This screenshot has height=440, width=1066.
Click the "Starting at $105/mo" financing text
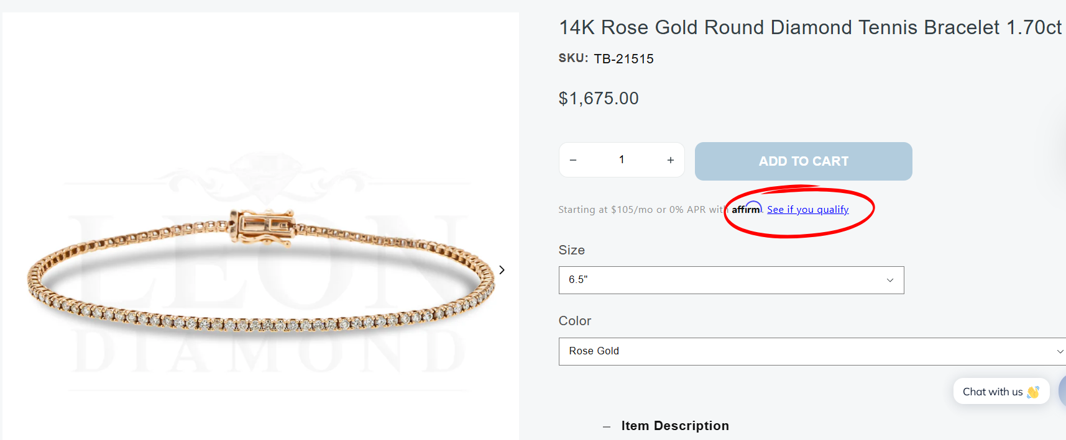pyautogui.click(x=640, y=210)
